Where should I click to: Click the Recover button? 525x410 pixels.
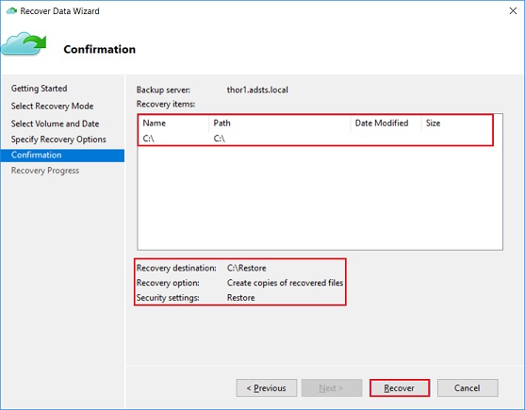400,388
